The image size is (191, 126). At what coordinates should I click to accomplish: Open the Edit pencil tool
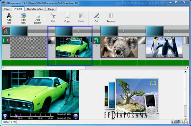(x=97, y=16)
